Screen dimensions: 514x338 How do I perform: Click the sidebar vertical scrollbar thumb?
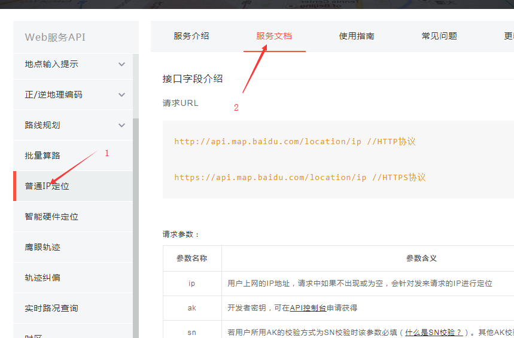coord(136,228)
